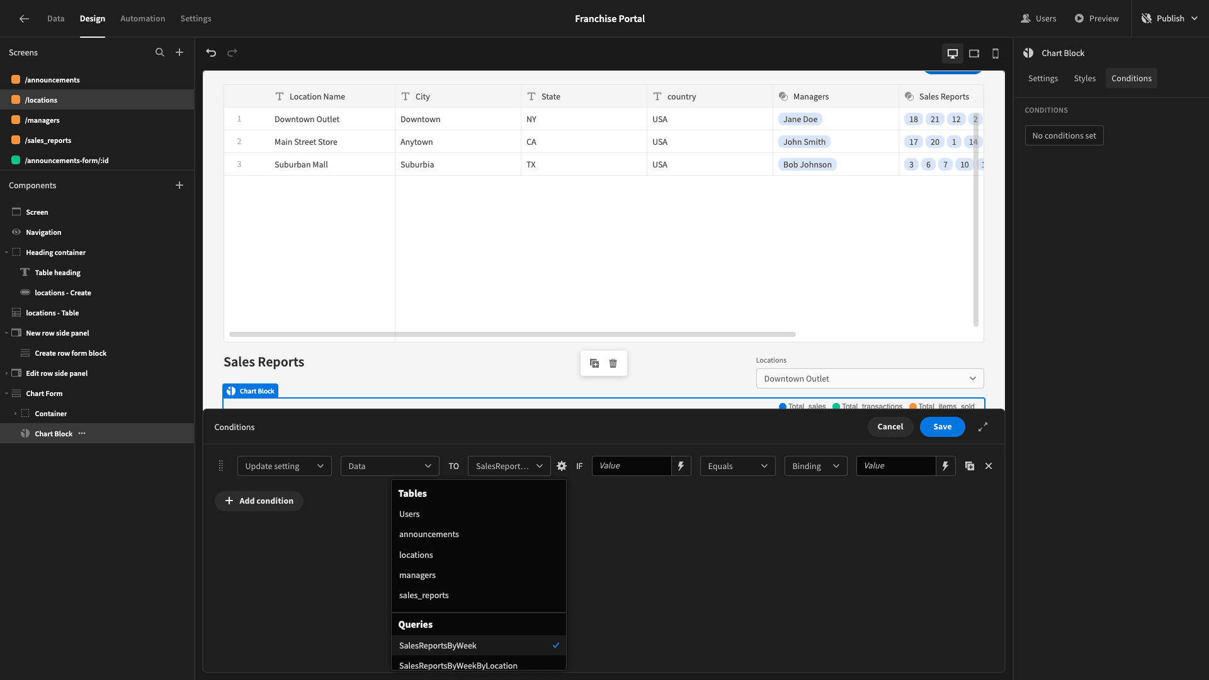The width and height of the screenshot is (1209, 680).
Task: Click Add condition button
Action: [x=259, y=501]
